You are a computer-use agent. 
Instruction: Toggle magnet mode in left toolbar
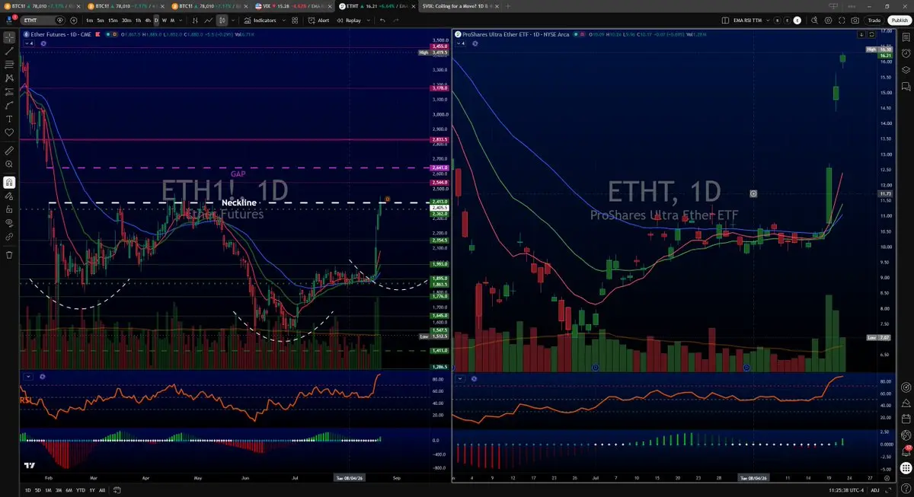9,182
